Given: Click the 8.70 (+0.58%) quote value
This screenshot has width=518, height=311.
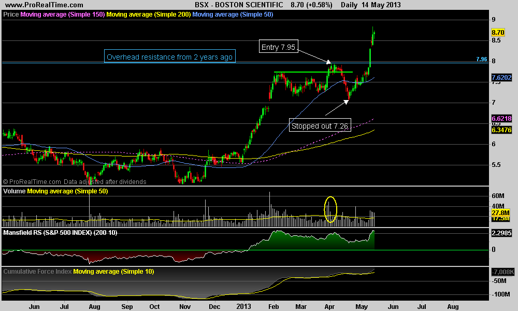Looking at the screenshot, I should pyautogui.click(x=311, y=5).
